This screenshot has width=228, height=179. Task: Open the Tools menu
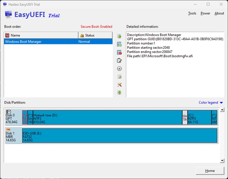click(192, 13)
